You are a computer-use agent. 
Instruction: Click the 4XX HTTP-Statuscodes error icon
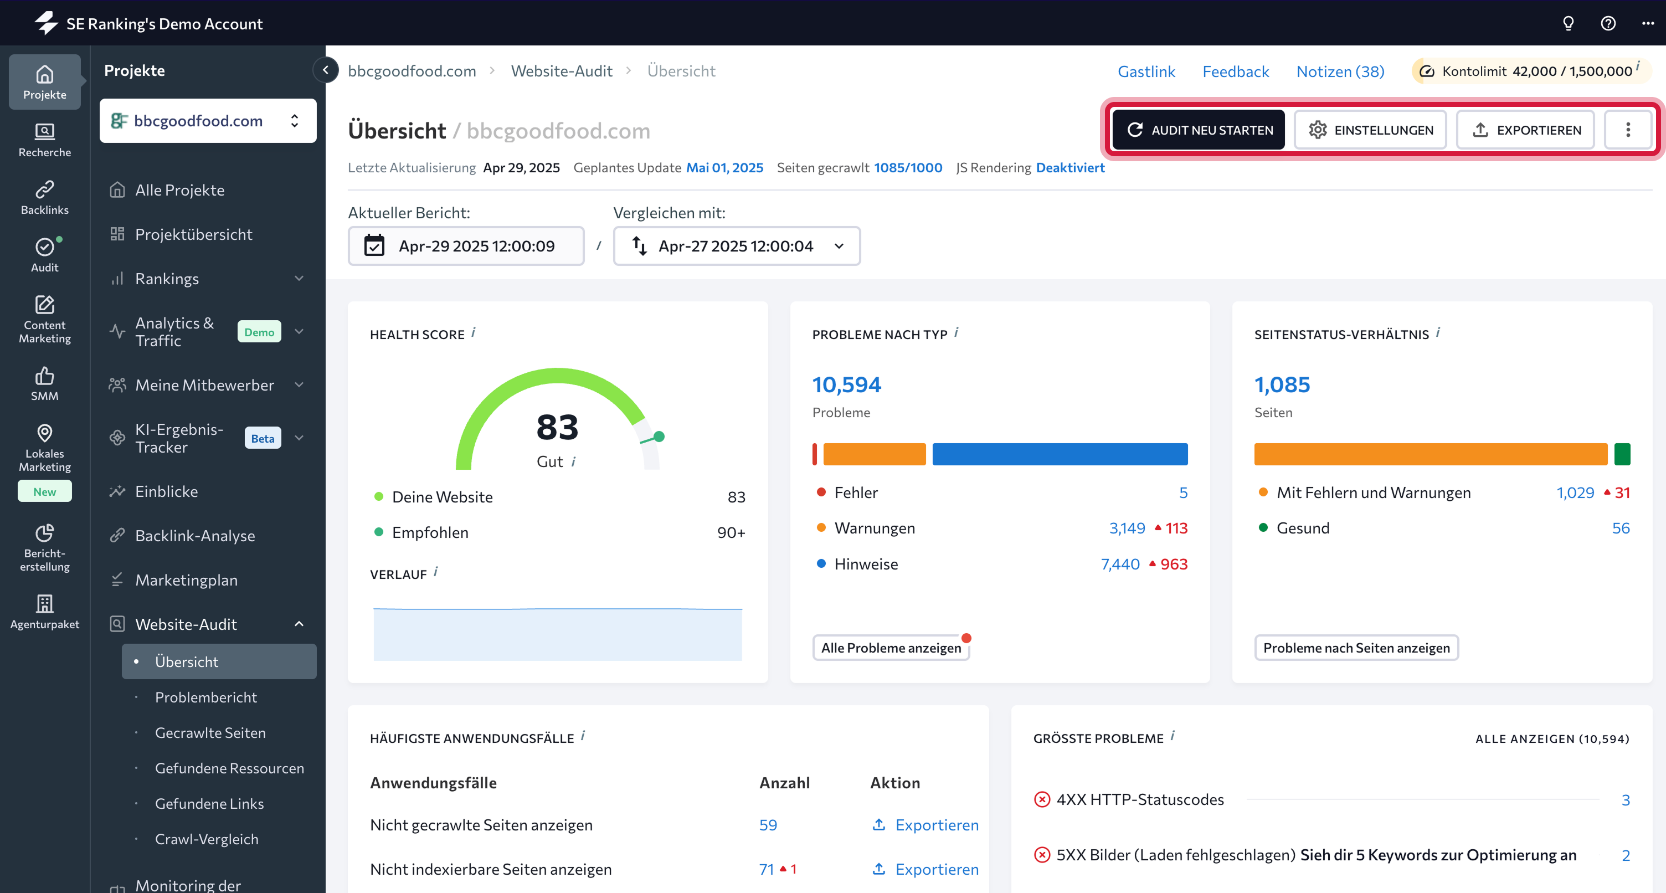point(1042,800)
